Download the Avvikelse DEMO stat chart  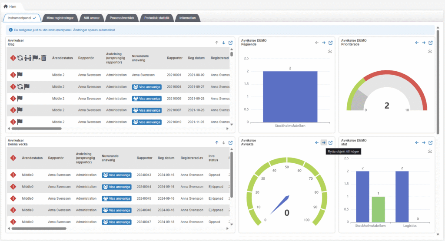tap(430, 151)
